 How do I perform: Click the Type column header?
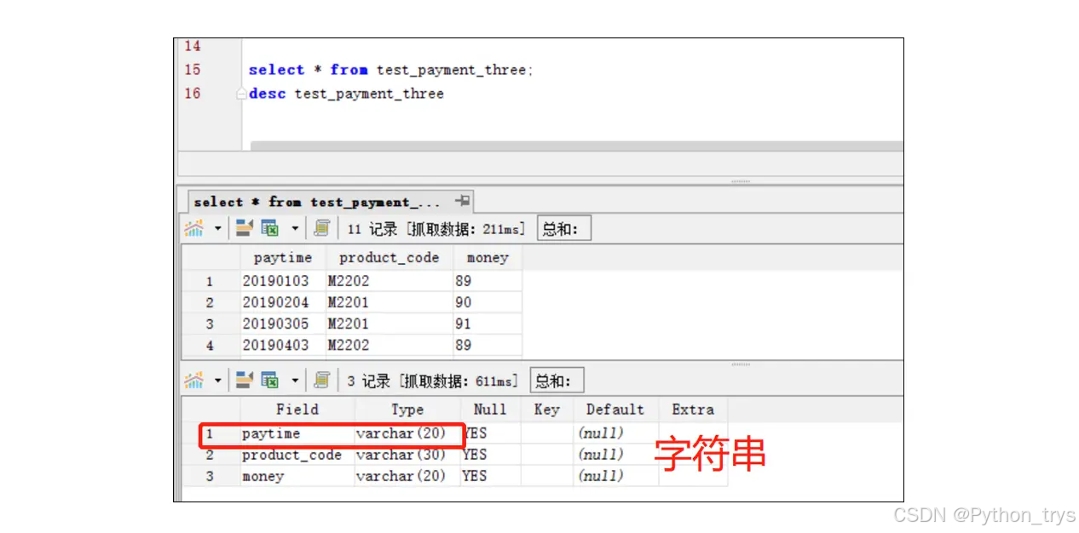(x=407, y=410)
